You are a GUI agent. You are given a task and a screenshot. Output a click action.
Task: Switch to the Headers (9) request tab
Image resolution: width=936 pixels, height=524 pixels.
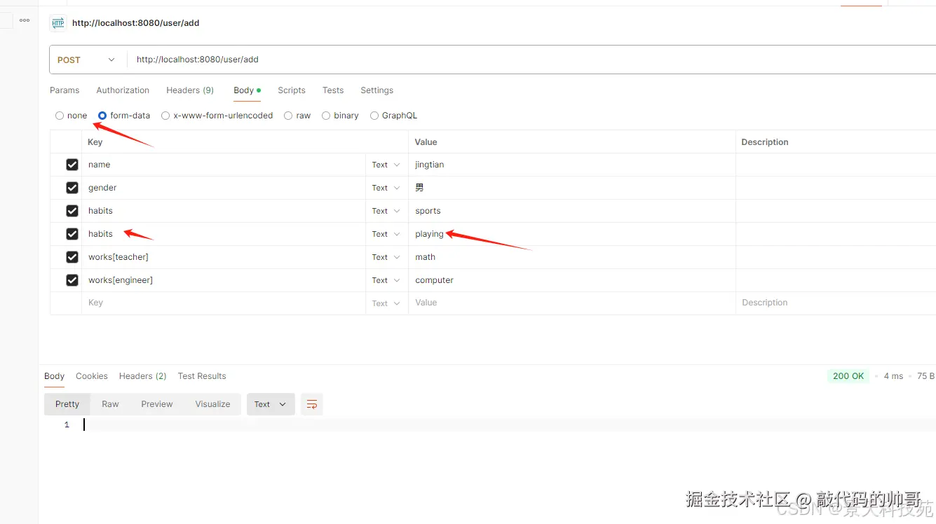[190, 90]
